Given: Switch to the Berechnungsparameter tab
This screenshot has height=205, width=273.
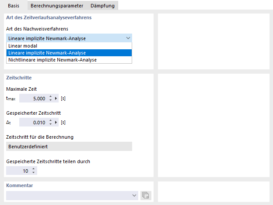Looking at the screenshot, I should (56, 6).
